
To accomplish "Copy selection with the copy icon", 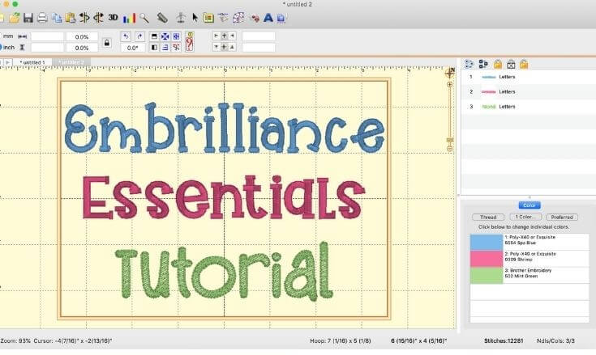I will 57,18.
